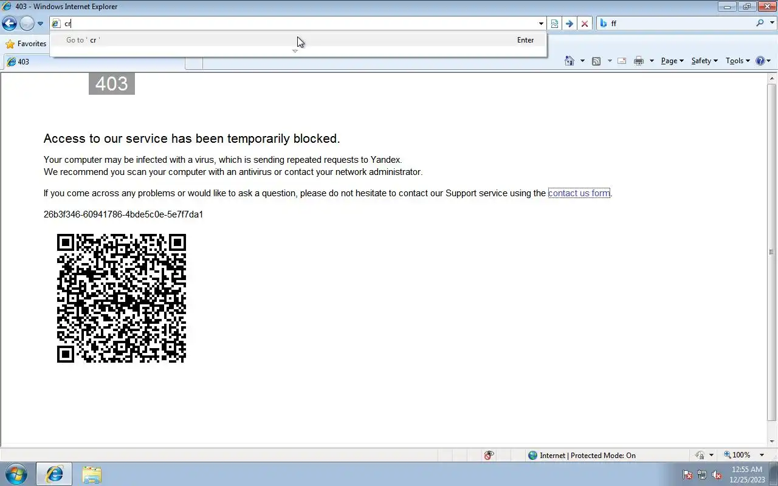Click the Home icon

pyautogui.click(x=570, y=61)
